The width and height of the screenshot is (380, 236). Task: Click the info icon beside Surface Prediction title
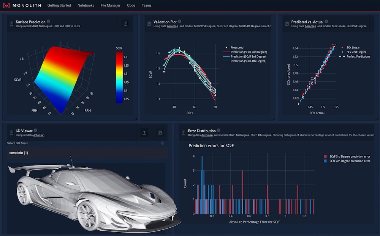pyautogui.click(x=48, y=22)
